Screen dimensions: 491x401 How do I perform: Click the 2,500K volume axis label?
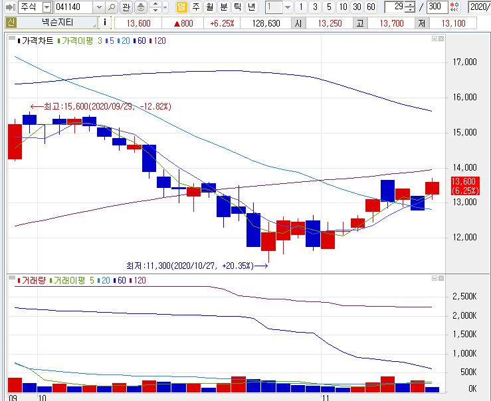[464, 297]
